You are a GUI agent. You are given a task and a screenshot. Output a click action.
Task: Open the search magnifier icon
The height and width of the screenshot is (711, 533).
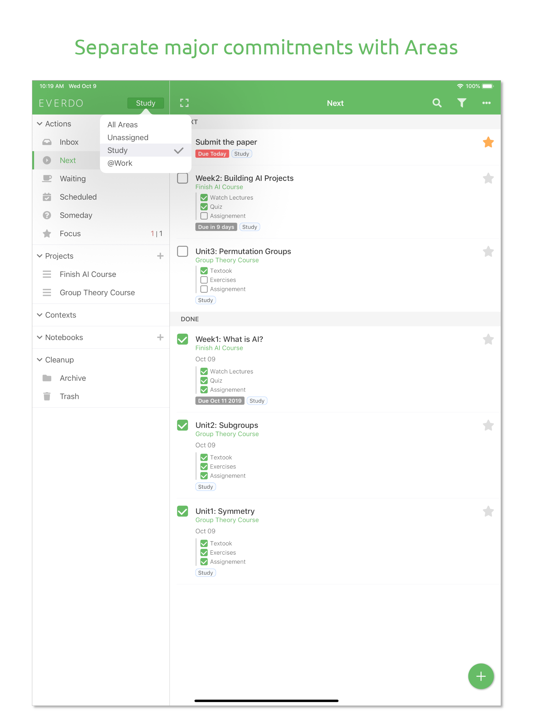[x=437, y=103]
